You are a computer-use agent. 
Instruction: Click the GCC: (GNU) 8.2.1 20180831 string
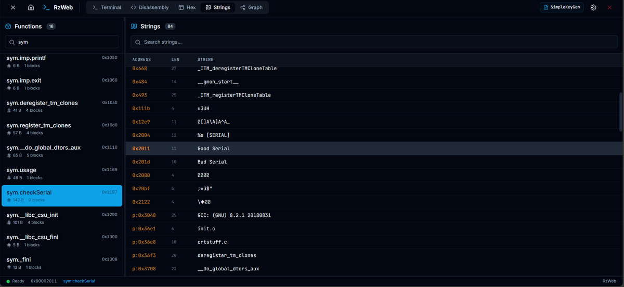click(x=234, y=215)
